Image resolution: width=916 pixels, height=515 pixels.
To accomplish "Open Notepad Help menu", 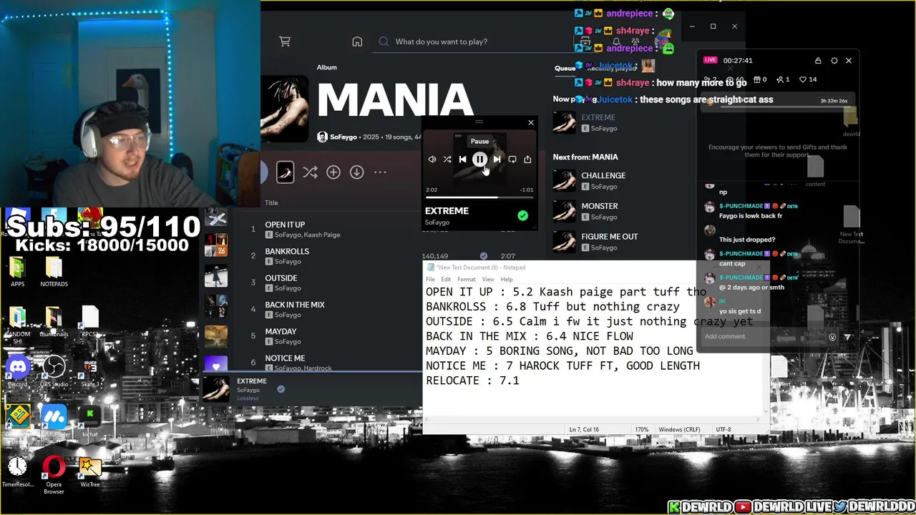I will (507, 279).
